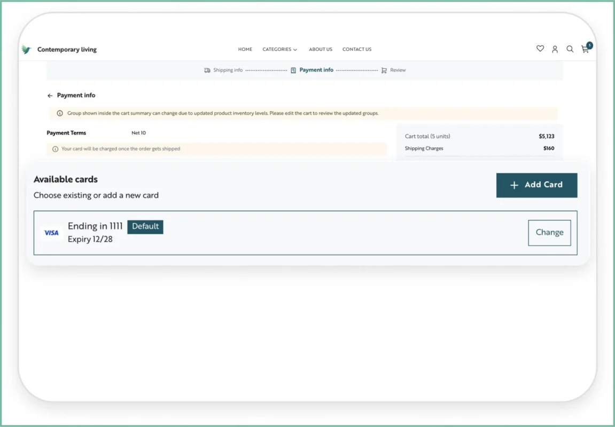Viewport: 615px width, 427px height.
Task: Click the back arrow beside Payment info
Action: [50, 96]
